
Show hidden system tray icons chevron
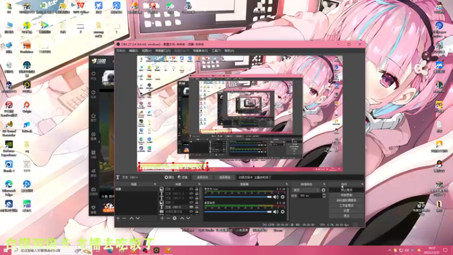tap(390, 250)
